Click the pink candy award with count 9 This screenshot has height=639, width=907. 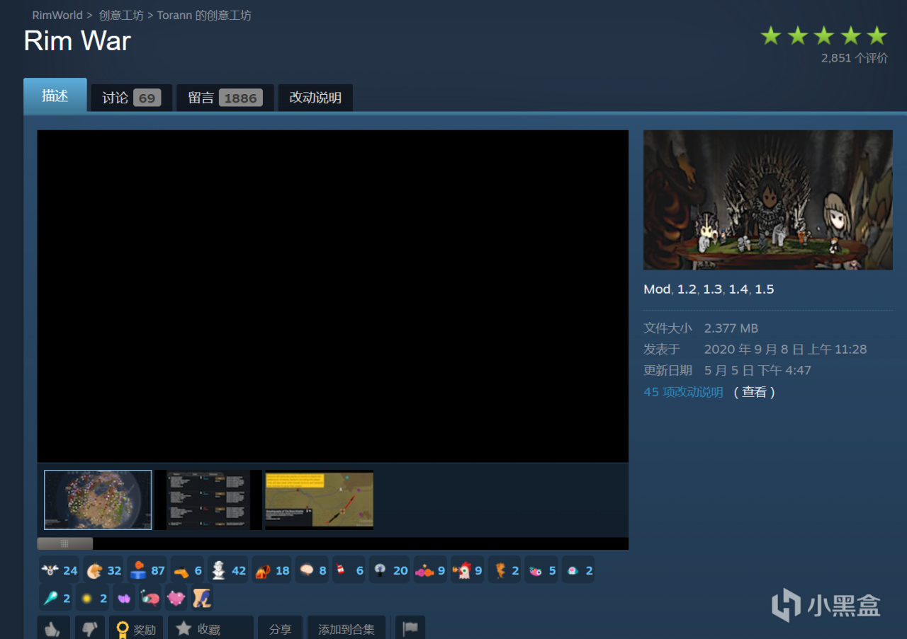431,570
